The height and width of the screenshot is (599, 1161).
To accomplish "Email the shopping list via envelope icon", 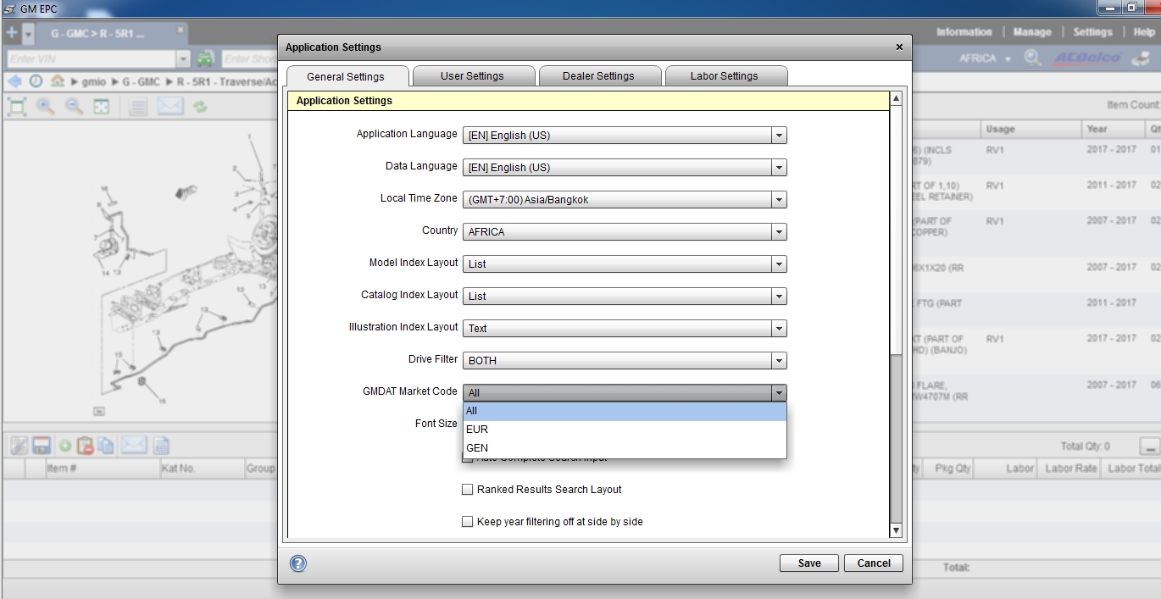I will (x=134, y=446).
